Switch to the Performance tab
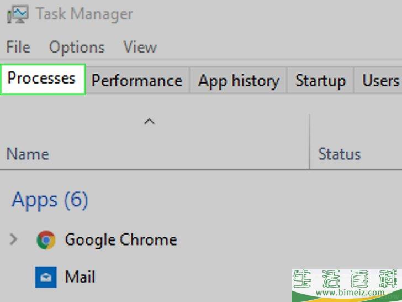The width and height of the screenshot is (402, 302). point(137,80)
